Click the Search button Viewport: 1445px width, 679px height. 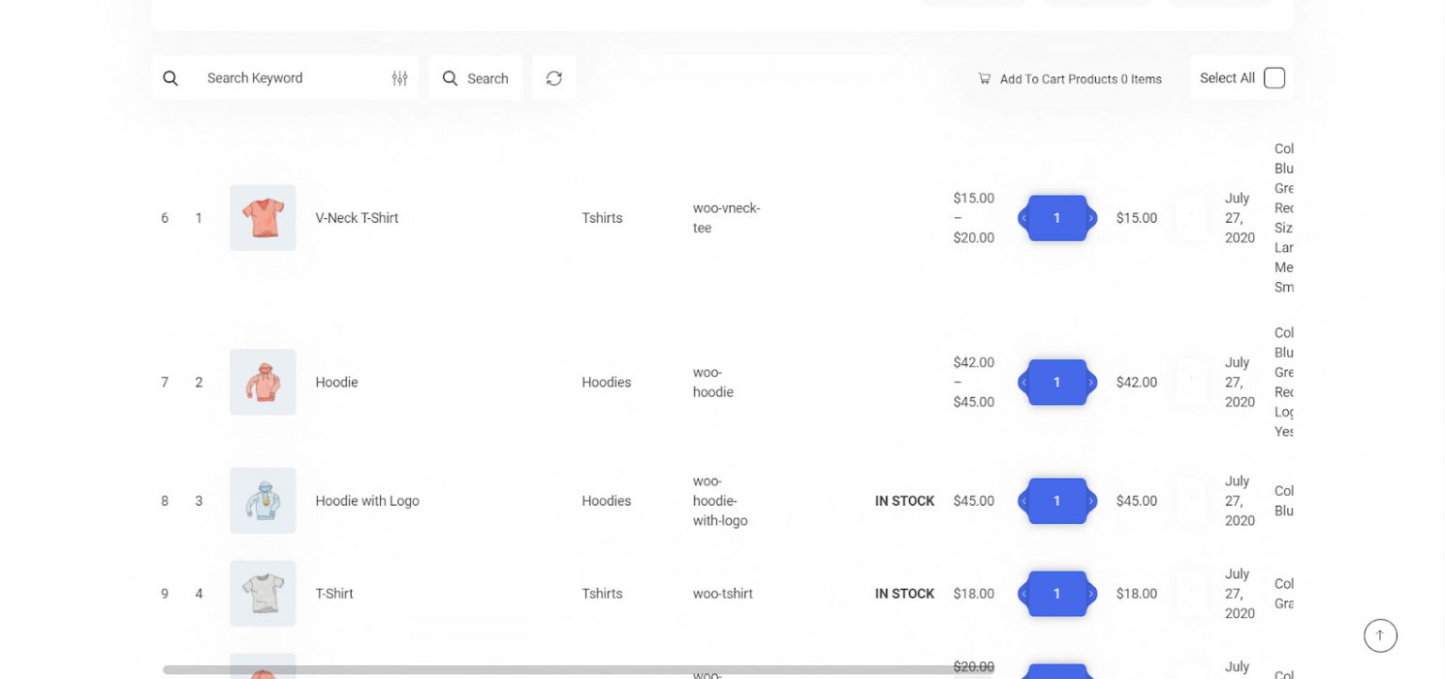click(476, 78)
